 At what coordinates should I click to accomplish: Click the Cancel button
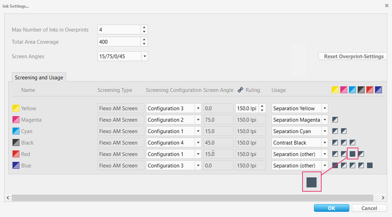tap(369, 208)
